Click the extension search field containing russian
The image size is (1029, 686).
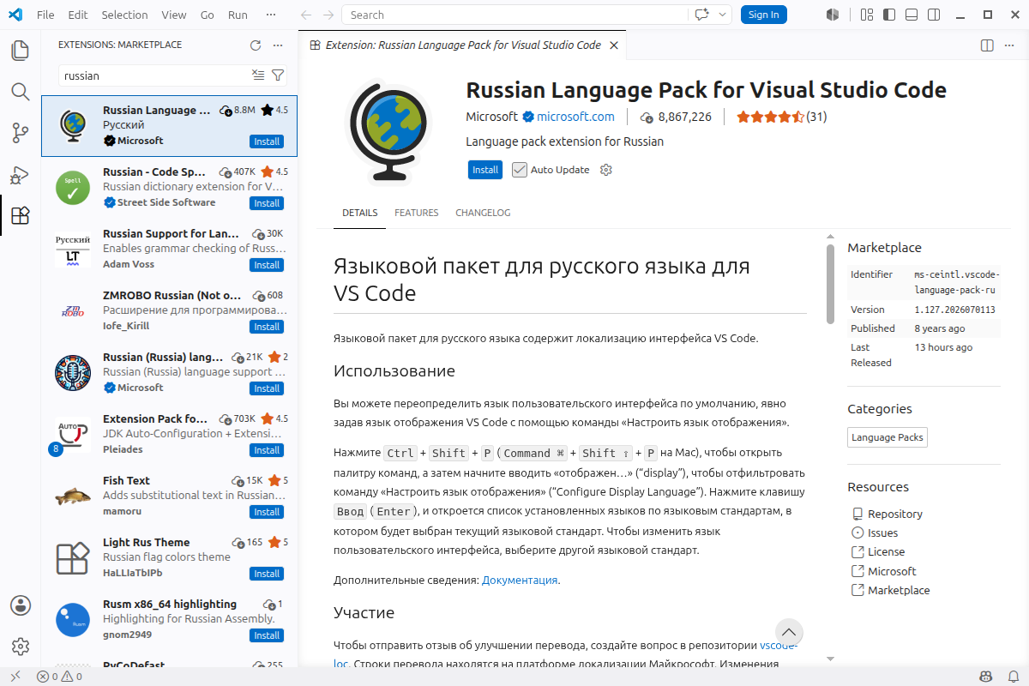154,75
